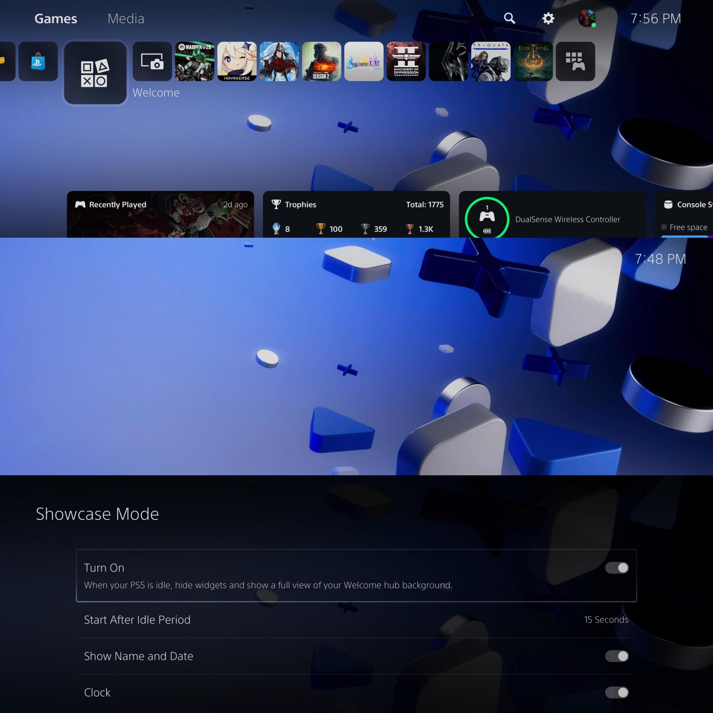Launch Madden 26 game tile
Image resolution: width=713 pixels, height=713 pixels.
(x=195, y=61)
